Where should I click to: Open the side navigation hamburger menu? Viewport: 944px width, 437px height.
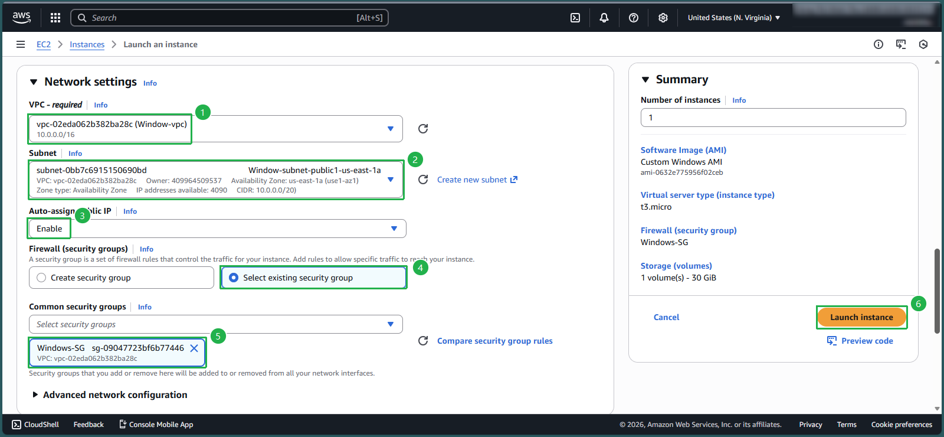click(x=21, y=44)
